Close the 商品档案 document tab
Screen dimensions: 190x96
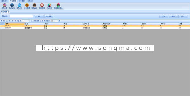9,12
